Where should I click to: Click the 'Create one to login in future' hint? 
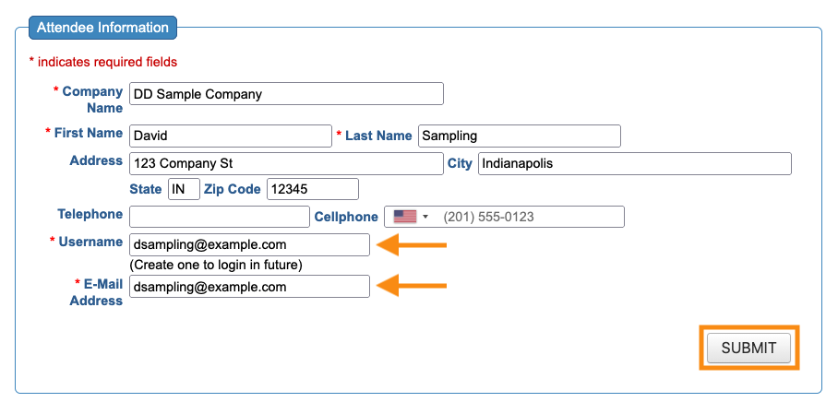pos(216,265)
